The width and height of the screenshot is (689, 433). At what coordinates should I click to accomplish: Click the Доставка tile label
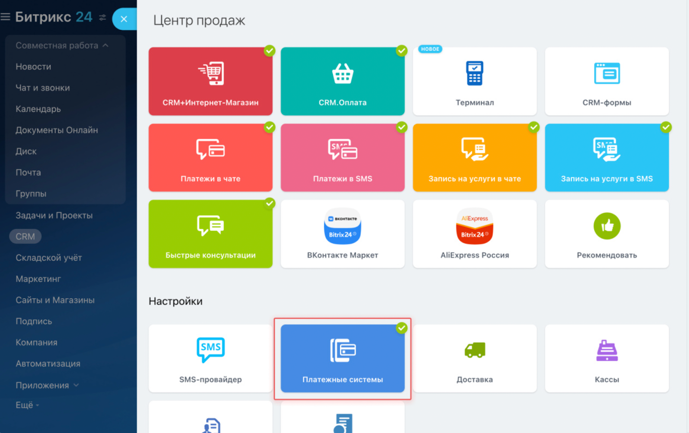click(x=475, y=380)
